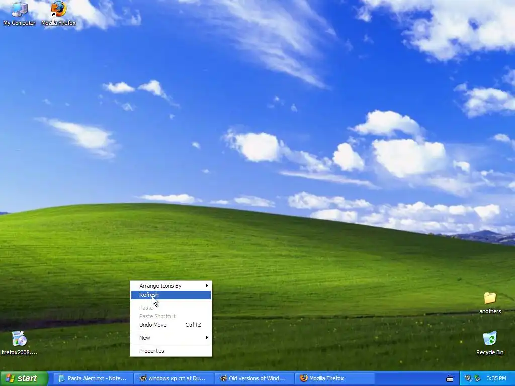515x386 pixels.
Task: Select the Recycle Bin icon
Action: pos(490,343)
